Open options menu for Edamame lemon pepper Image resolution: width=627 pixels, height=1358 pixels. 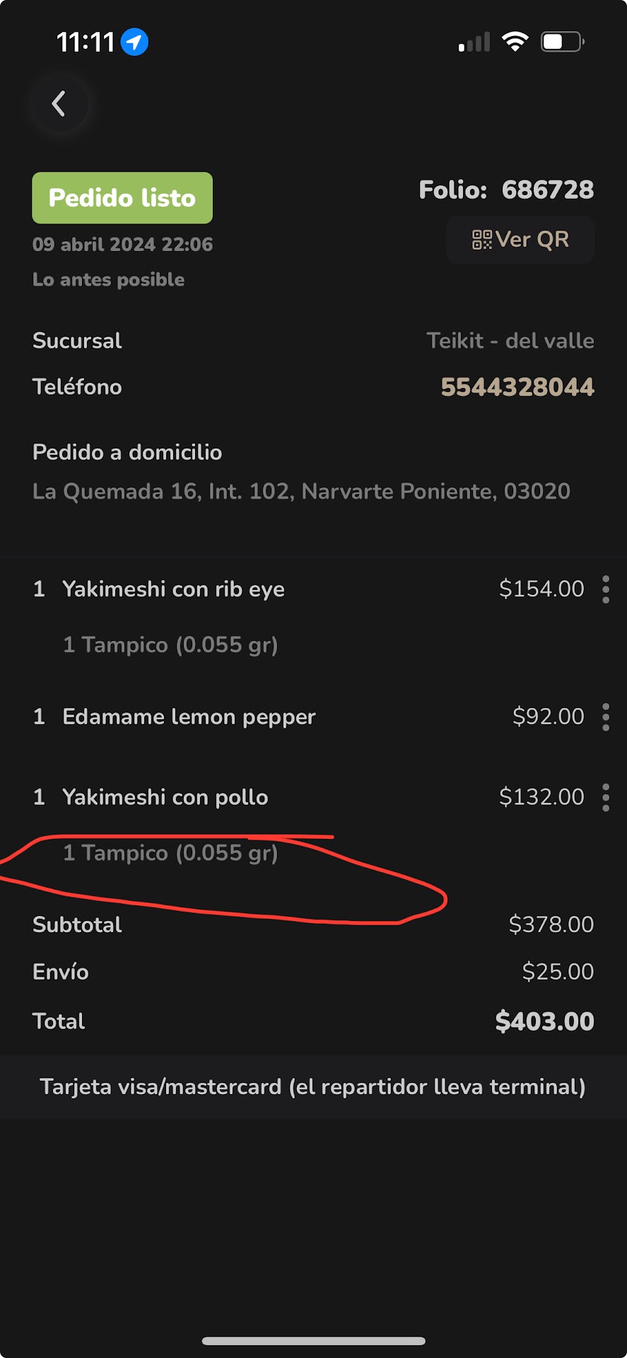tap(606, 716)
